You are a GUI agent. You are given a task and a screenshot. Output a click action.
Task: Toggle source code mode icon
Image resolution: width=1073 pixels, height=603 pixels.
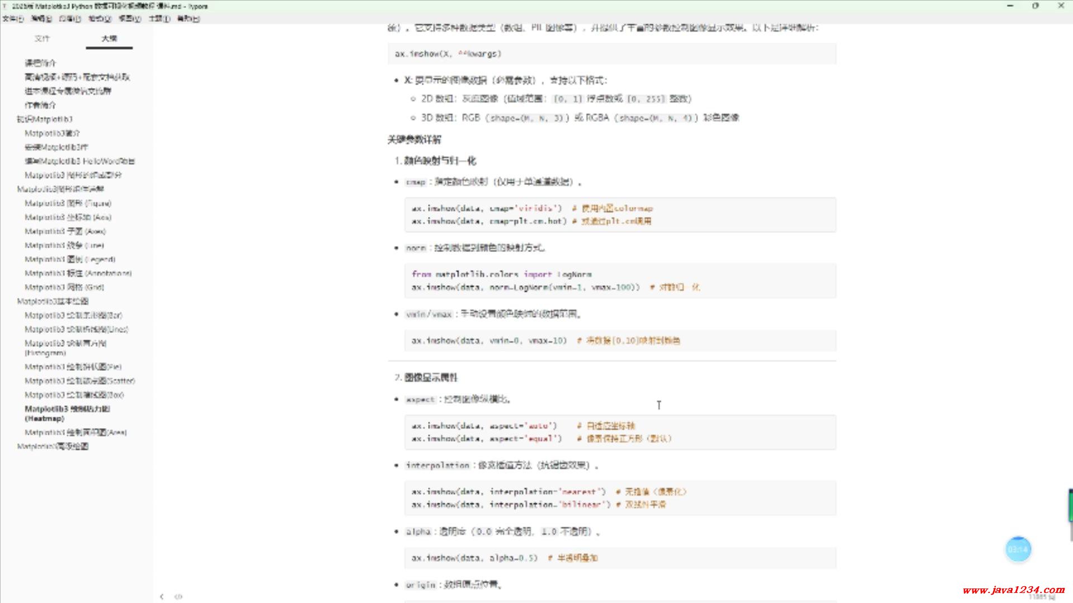(178, 596)
